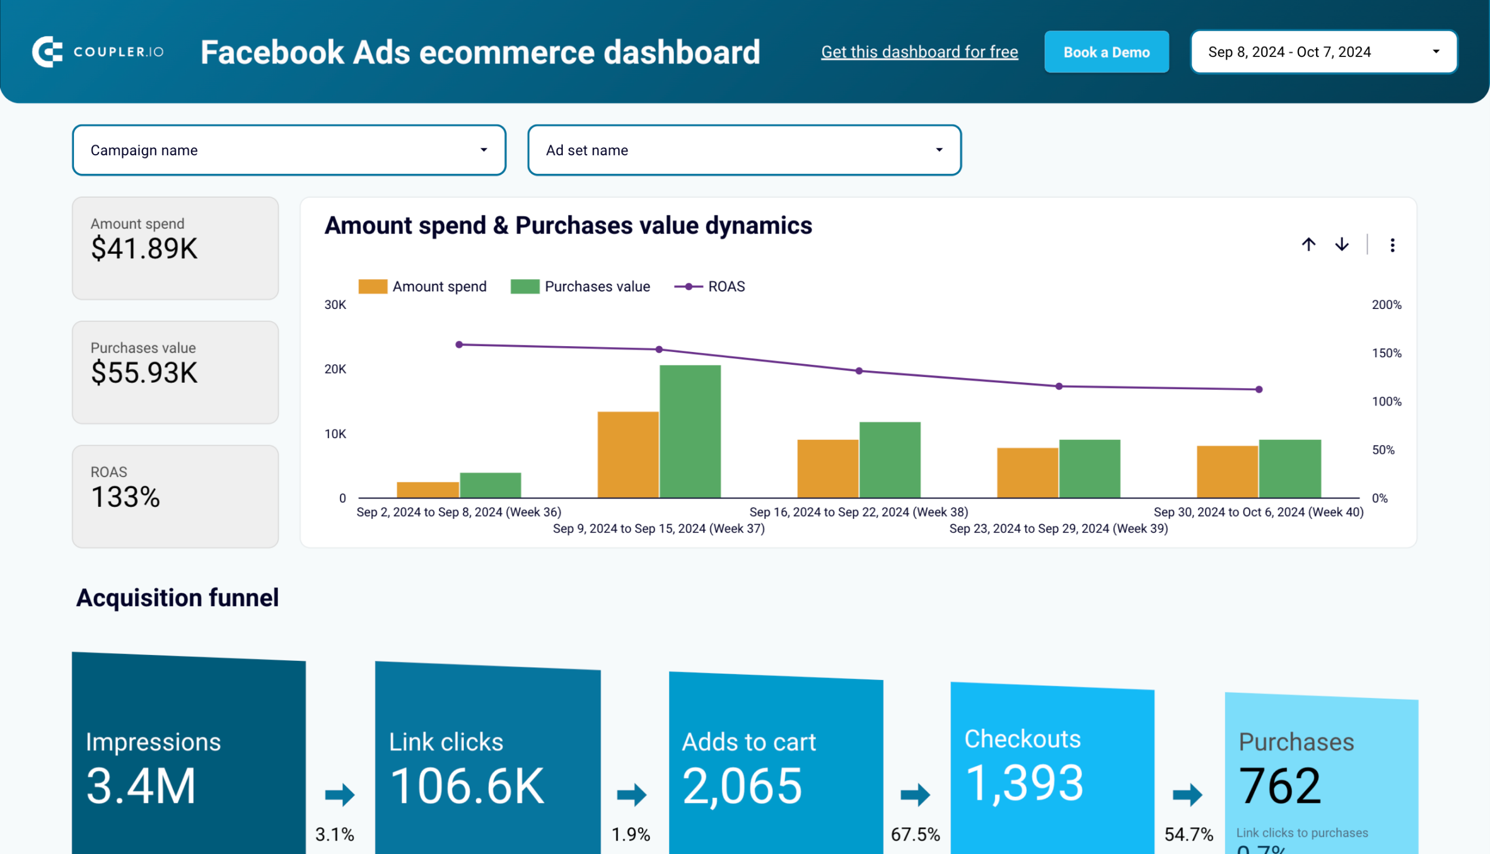Open the date range Sep 8 - Oct 7 picker
The height and width of the screenshot is (854, 1490).
coord(1323,52)
